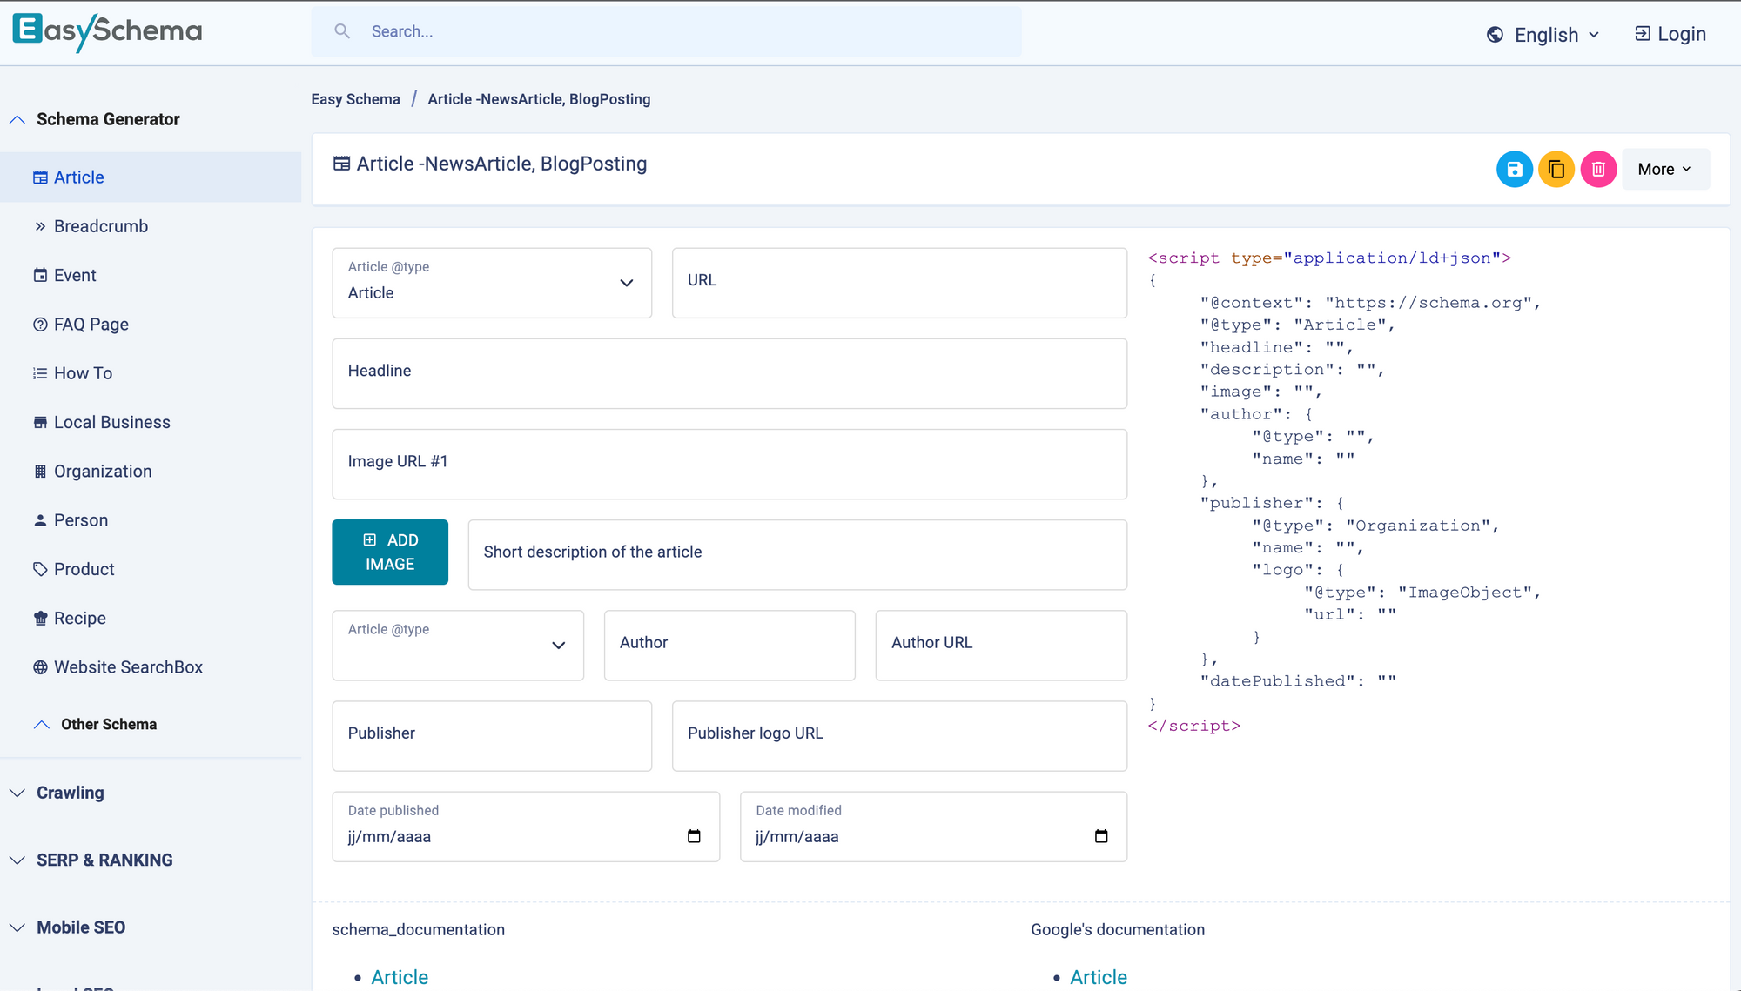Select the Local Business schema type
The image size is (1741, 991).
[111, 422]
